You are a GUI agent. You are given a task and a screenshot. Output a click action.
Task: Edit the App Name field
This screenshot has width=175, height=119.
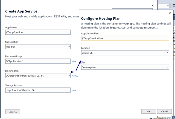[38, 32]
